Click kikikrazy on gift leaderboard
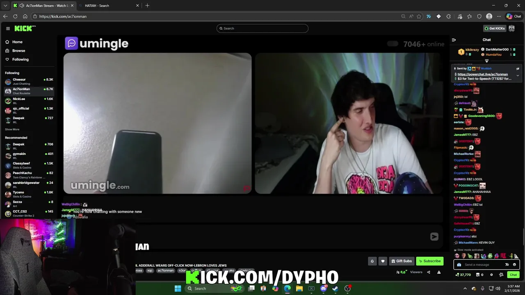This screenshot has height=295, width=525. point(472,50)
